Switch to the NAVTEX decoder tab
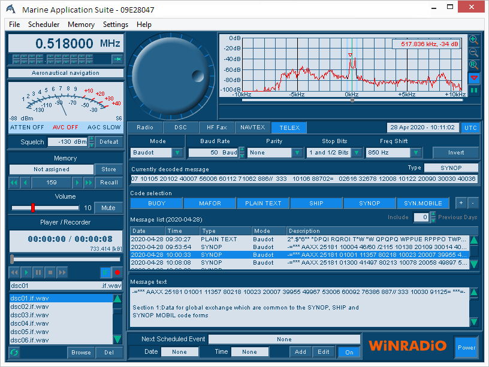This screenshot has width=489, height=367. click(x=252, y=127)
